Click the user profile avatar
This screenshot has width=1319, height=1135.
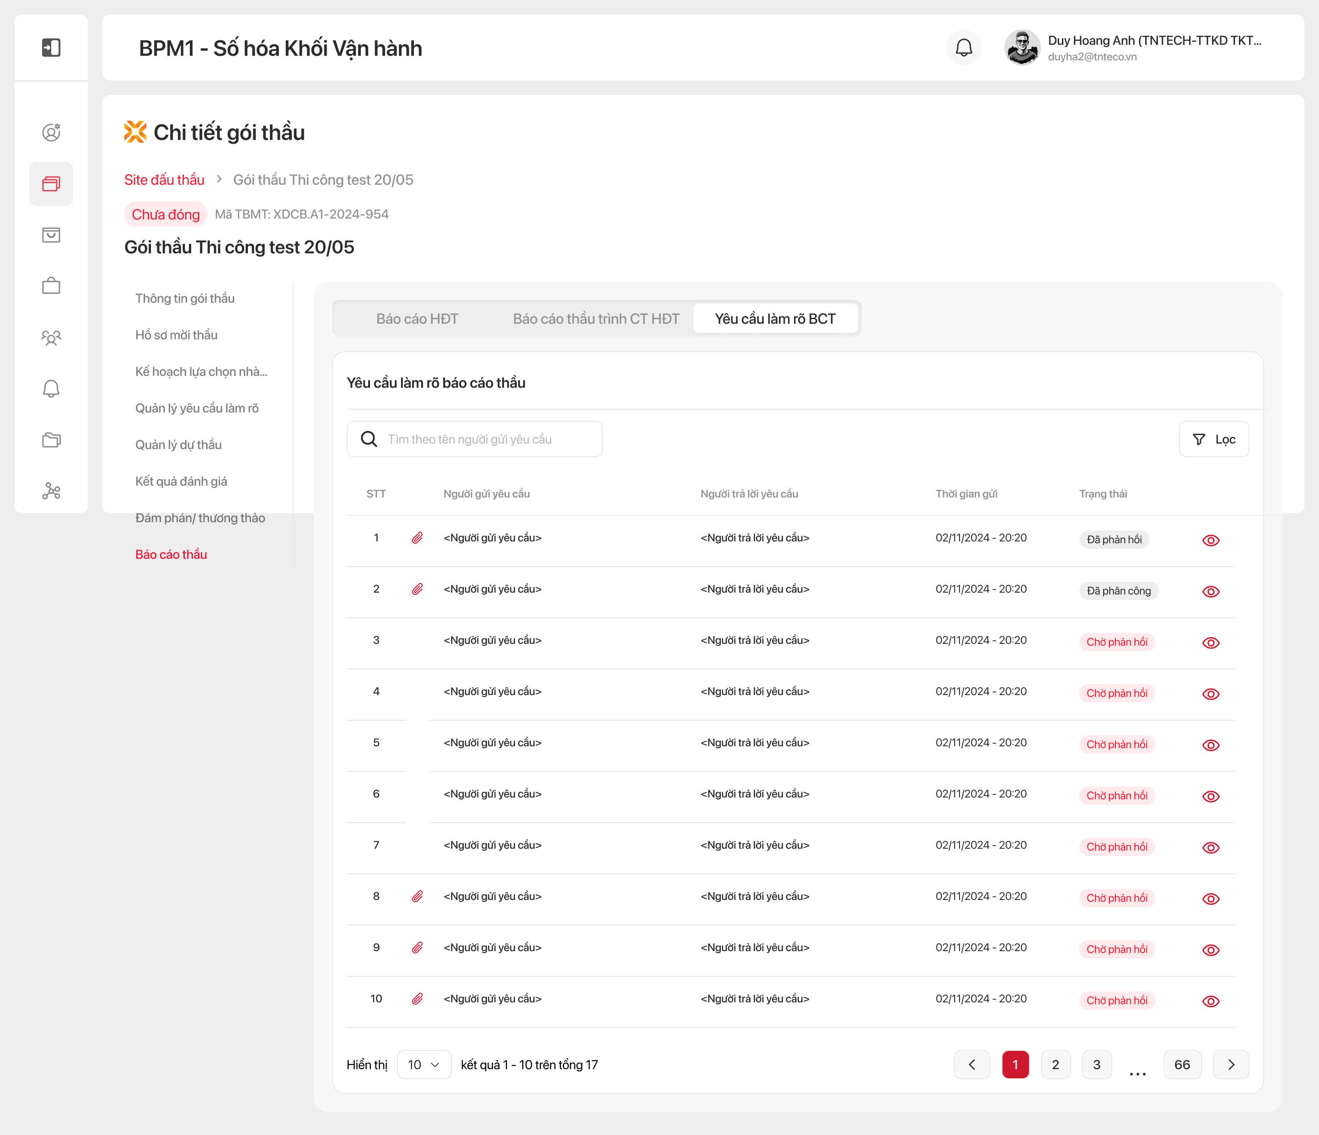[1022, 48]
